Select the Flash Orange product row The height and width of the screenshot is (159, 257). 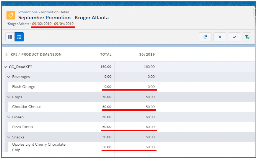tap(132, 87)
